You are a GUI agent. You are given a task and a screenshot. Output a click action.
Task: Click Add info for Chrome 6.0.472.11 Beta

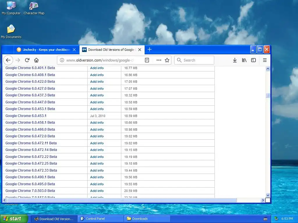(97, 143)
